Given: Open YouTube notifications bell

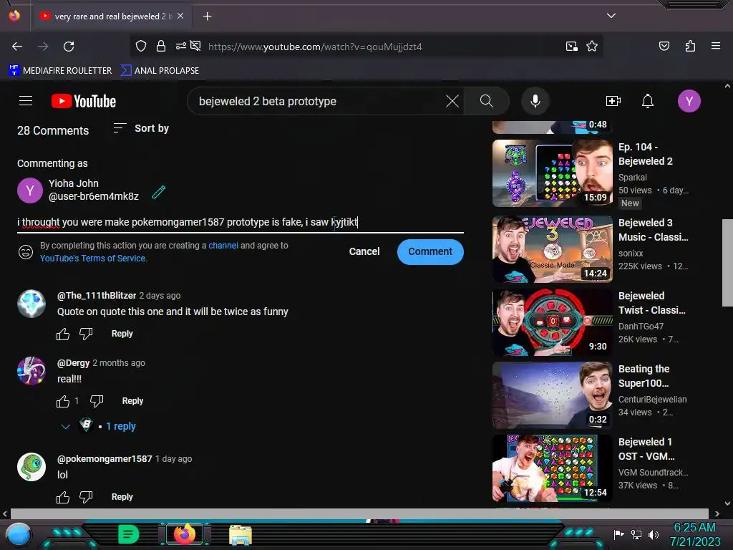Looking at the screenshot, I should coord(647,101).
